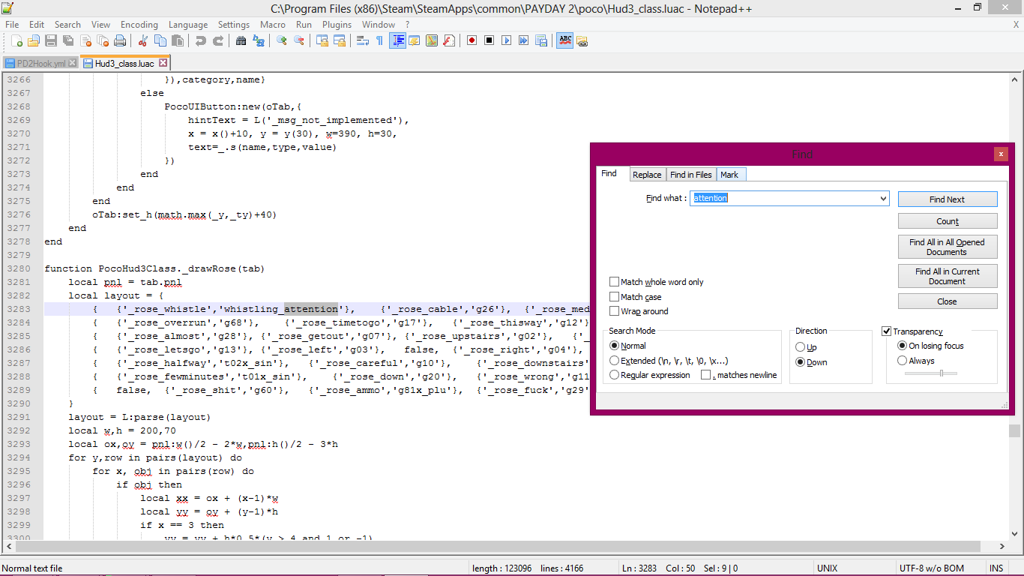1024x576 pixels.
Task: Close the Hud3_class.luac tab with its X
Action: [163, 63]
